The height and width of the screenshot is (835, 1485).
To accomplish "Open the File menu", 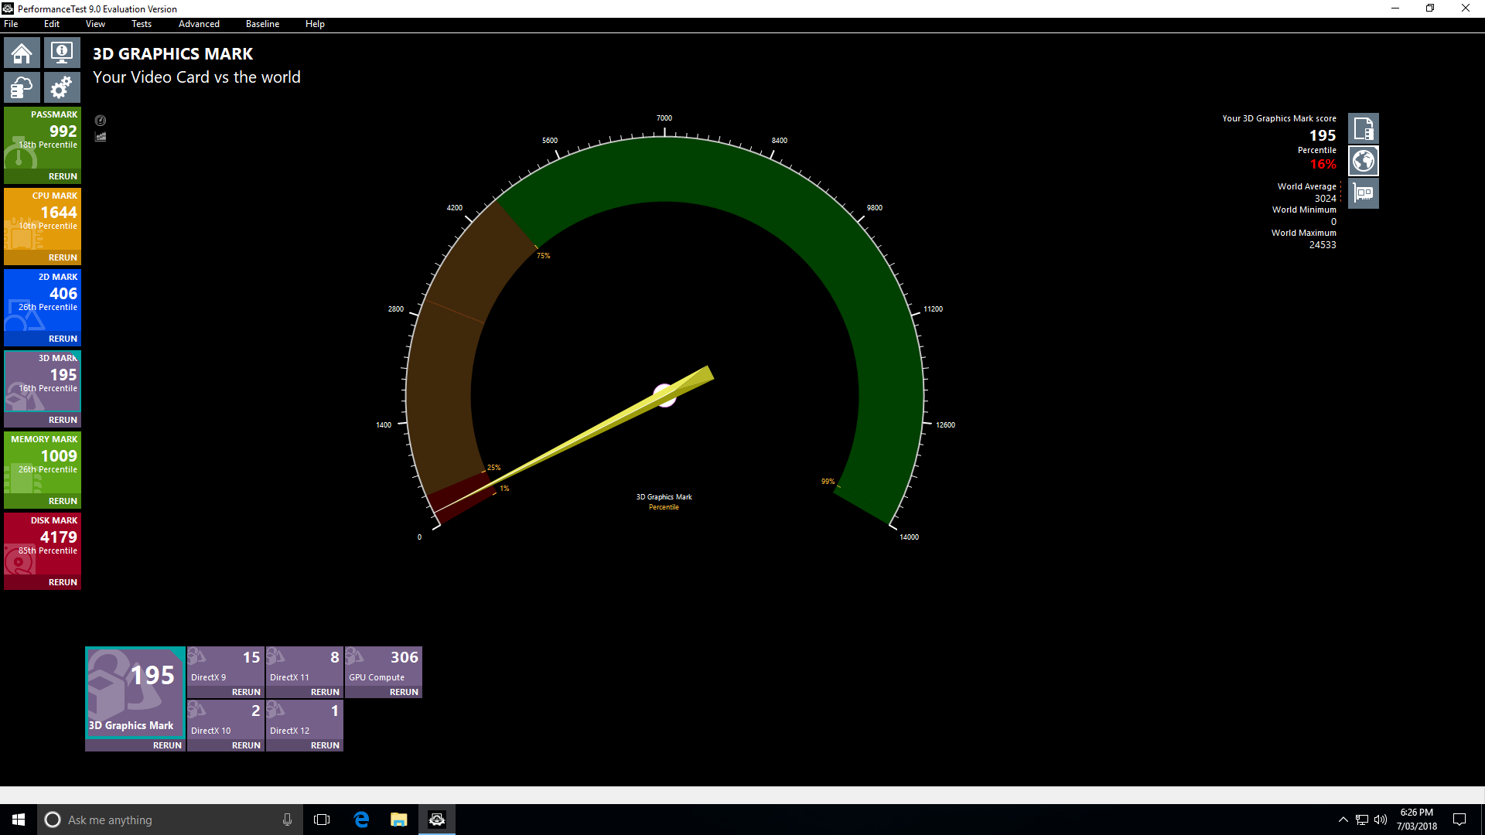I will click(11, 24).
